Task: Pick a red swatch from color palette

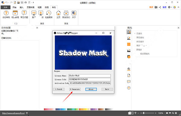Action: [x=45, y=109]
